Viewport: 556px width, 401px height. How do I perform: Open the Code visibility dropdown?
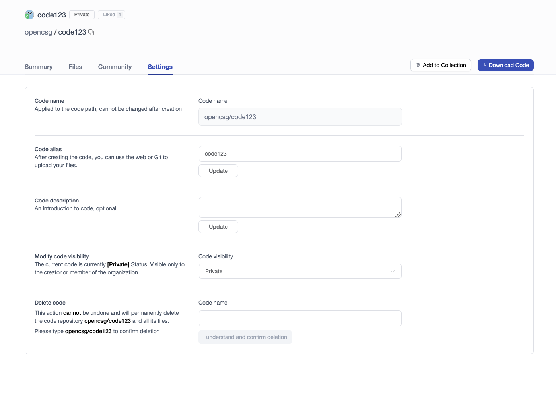pos(300,271)
